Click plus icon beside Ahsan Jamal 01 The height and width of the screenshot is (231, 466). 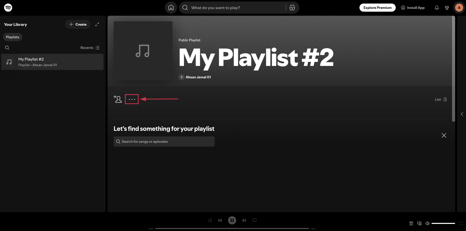coord(182,77)
